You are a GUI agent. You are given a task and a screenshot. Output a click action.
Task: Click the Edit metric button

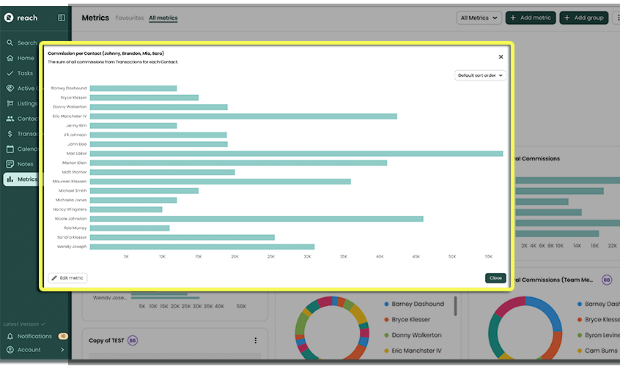[x=67, y=278]
